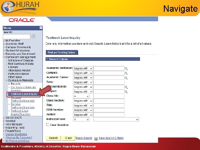This screenshot has width=200, height=150.
Task: Click the Academic Institution value field
Action: pos(109,68)
